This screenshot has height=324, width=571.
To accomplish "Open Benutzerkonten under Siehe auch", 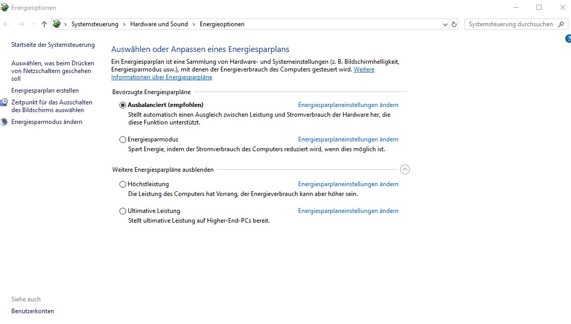I will click(x=32, y=311).
